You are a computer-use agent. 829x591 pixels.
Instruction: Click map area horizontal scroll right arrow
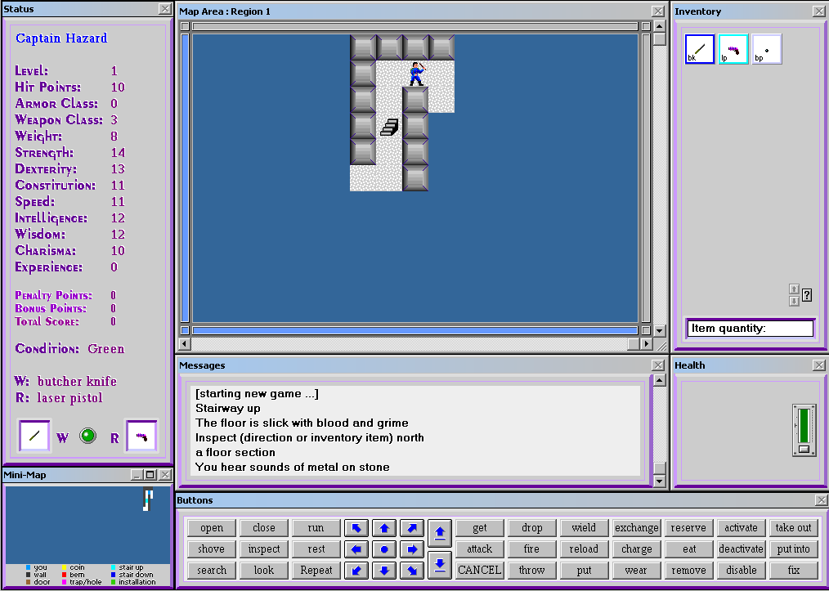[646, 344]
